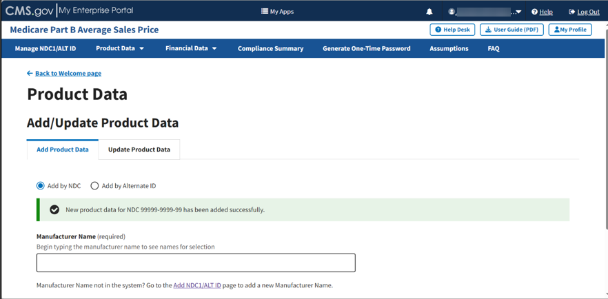Expand the Product Data dropdown menu
Screen dimensions: 608x299
120,48
